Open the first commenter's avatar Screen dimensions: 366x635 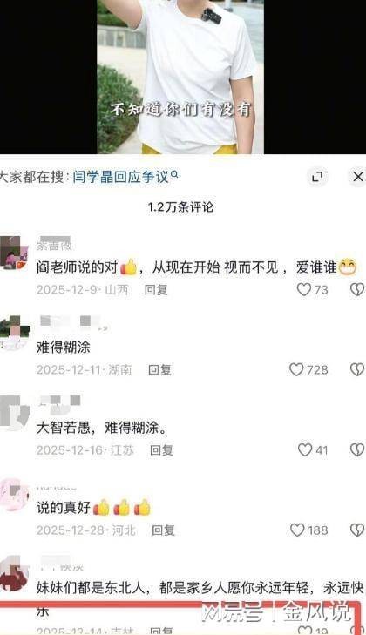[14, 253]
